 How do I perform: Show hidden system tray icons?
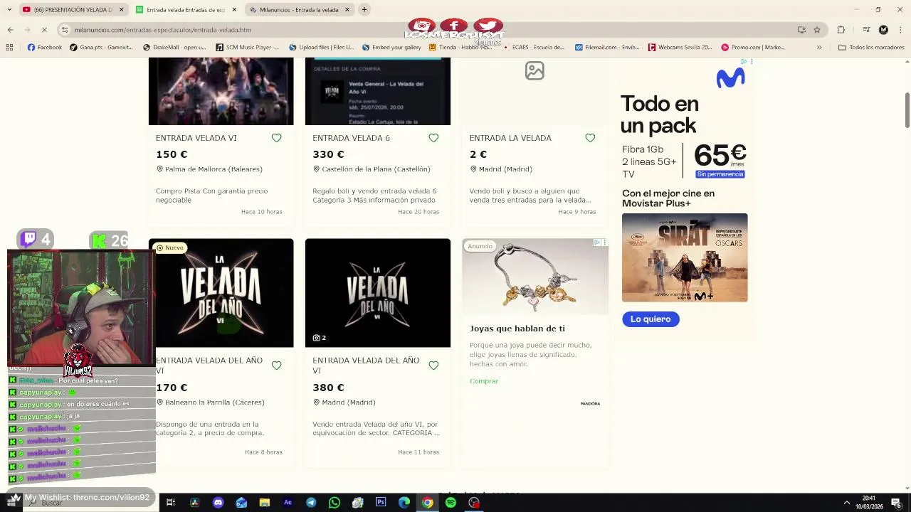click(x=846, y=503)
